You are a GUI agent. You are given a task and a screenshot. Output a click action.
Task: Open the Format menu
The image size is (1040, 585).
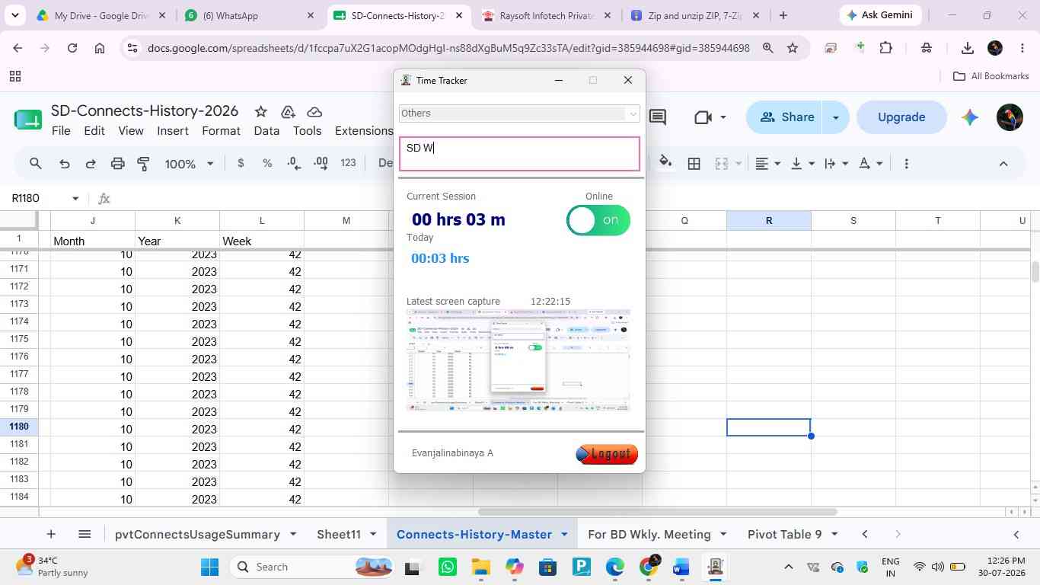(221, 131)
